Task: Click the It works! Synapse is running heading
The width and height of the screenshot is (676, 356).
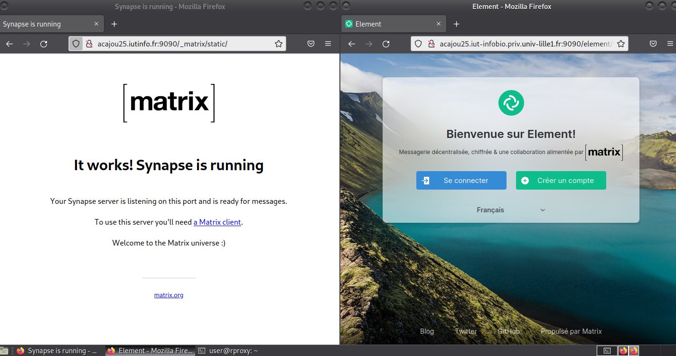Action: (169, 165)
